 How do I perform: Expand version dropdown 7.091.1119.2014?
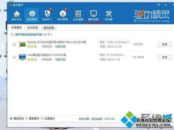(129, 42)
